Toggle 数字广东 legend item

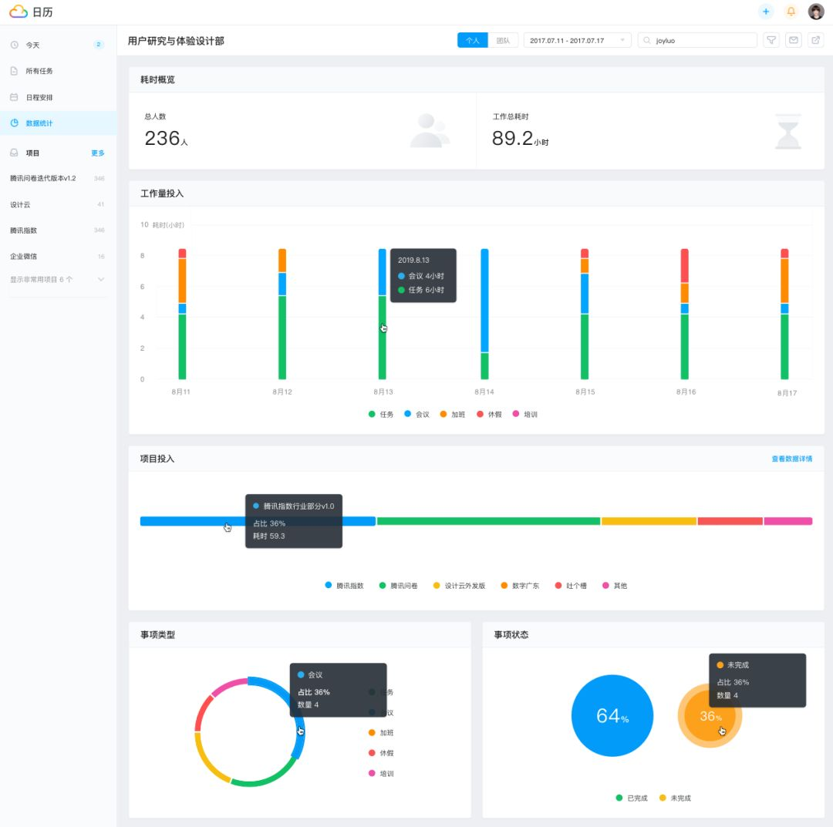tap(520, 586)
